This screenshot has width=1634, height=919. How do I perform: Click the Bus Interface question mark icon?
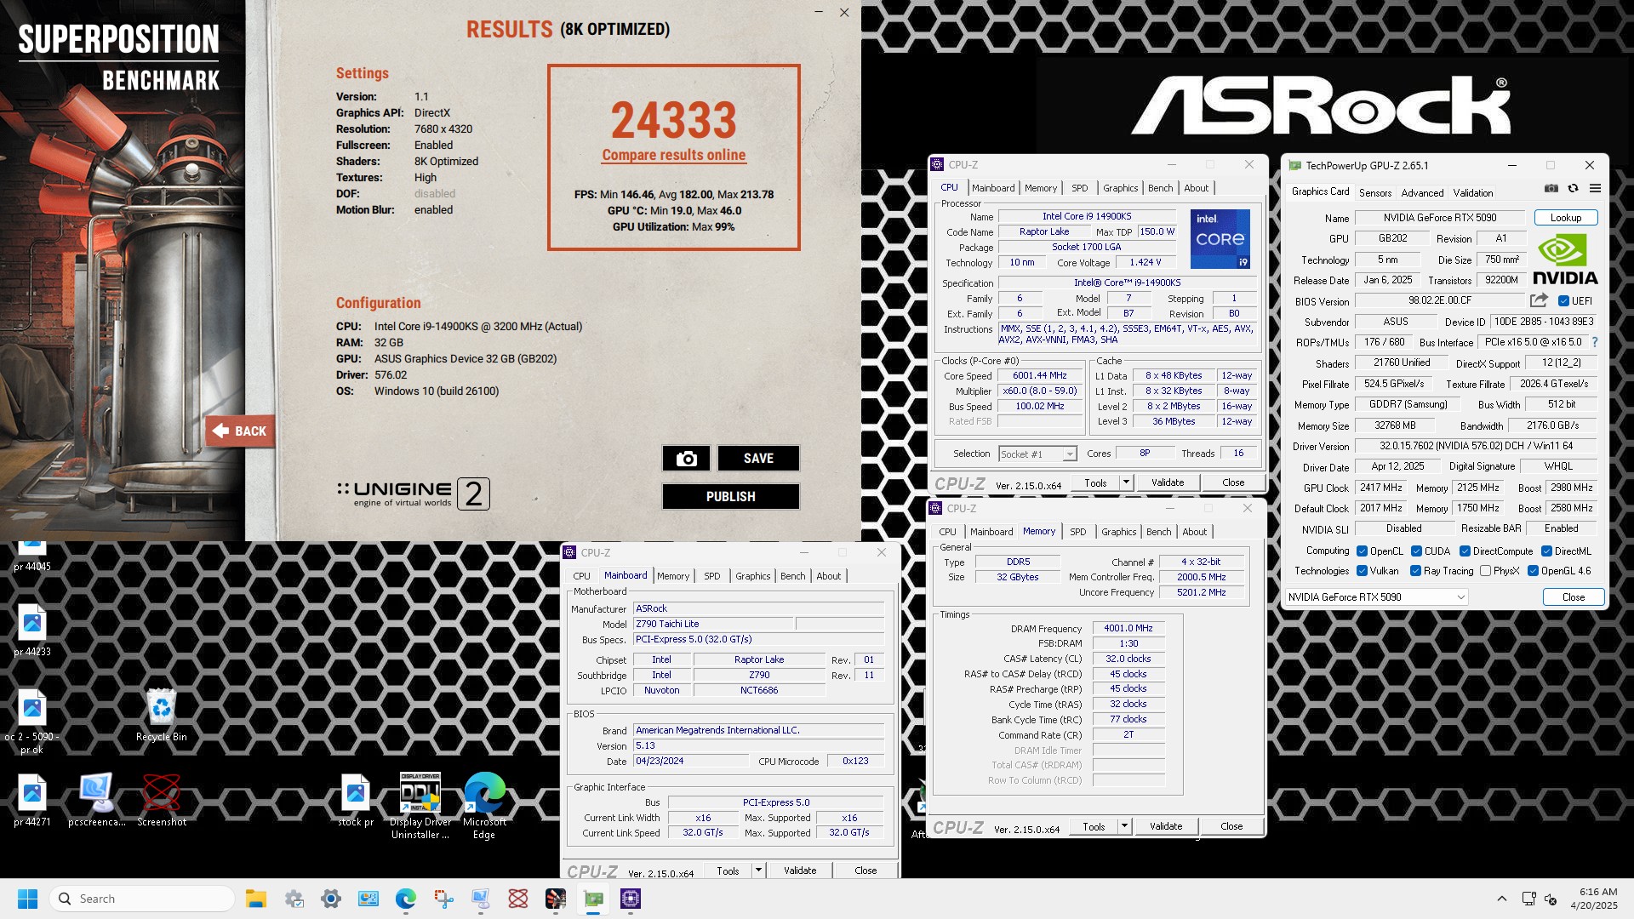pyautogui.click(x=1595, y=342)
